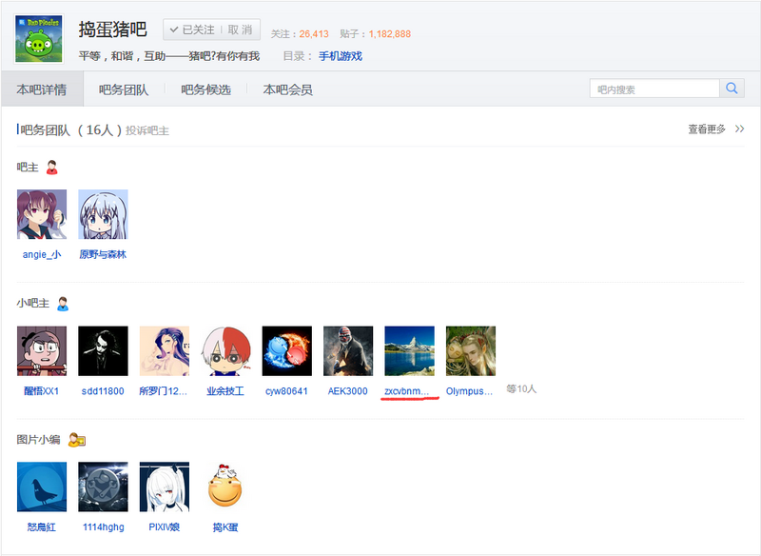This screenshot has height=556, width=761.
Task: Open cyw80641's fire and ice avatar
Action: [x=287, y=350]
